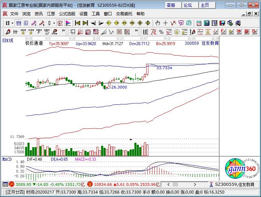Expand second drawing toolbar overflow chevron
Viewport: 261px width, 197px height.
pyautogui.click(x=136, y=31)
